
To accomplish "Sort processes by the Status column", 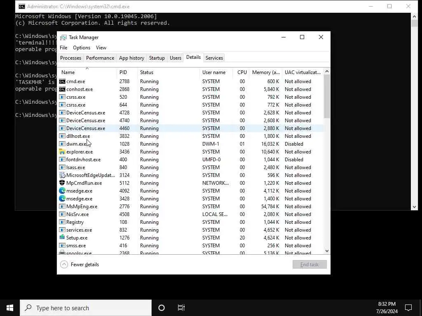I will point(169,72).
